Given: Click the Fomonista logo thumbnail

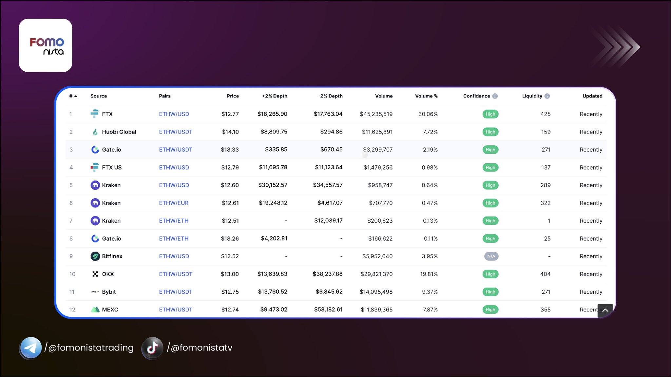Looking at the screenshot, I should coord(46,45).
